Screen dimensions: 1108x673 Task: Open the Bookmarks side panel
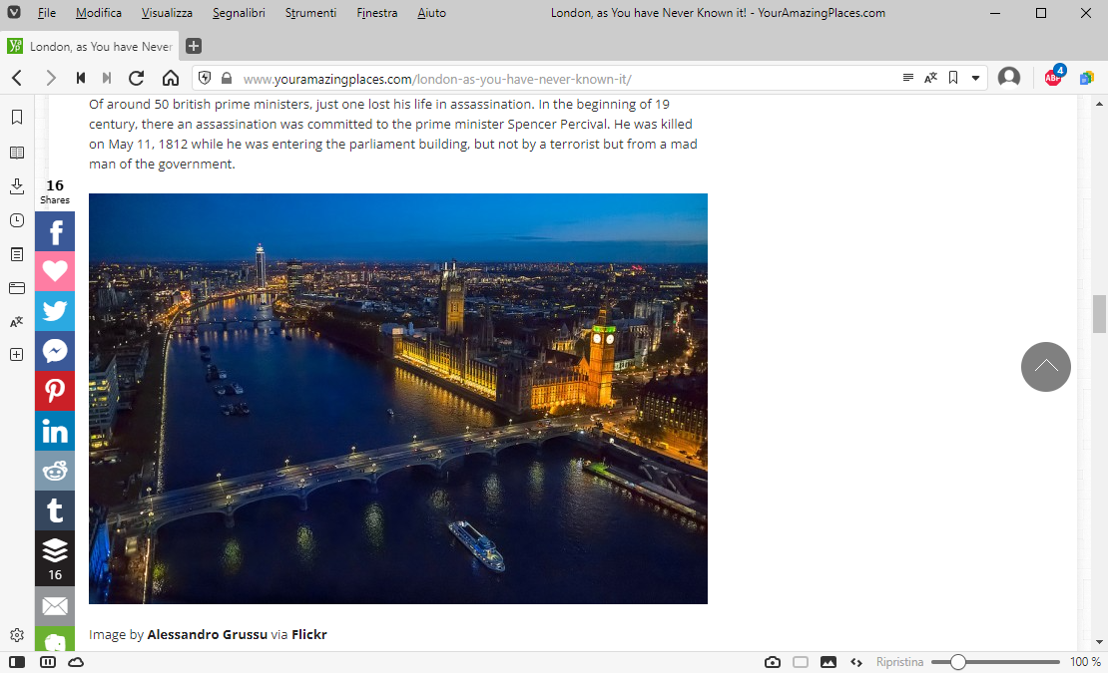17,117
